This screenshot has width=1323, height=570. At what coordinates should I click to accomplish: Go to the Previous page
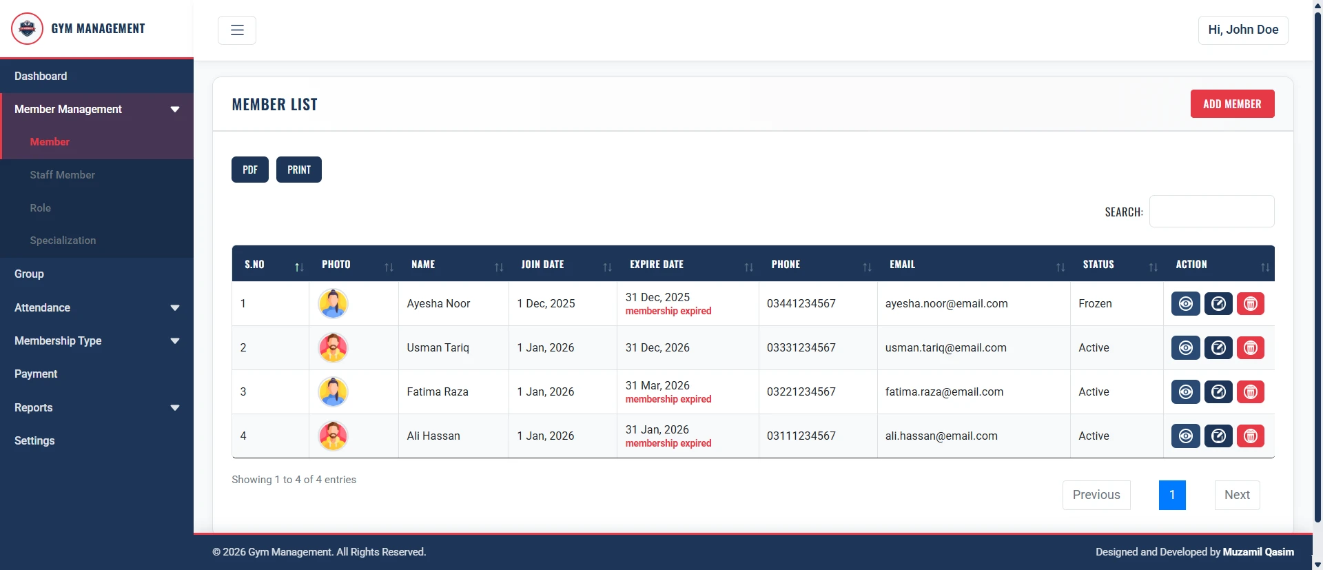[1096, 495]
